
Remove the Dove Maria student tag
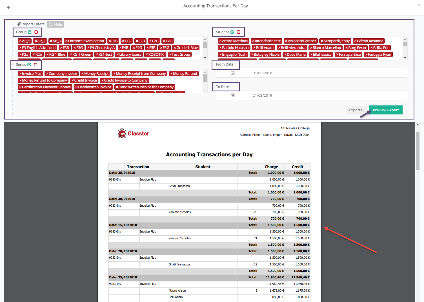[285, 55]
